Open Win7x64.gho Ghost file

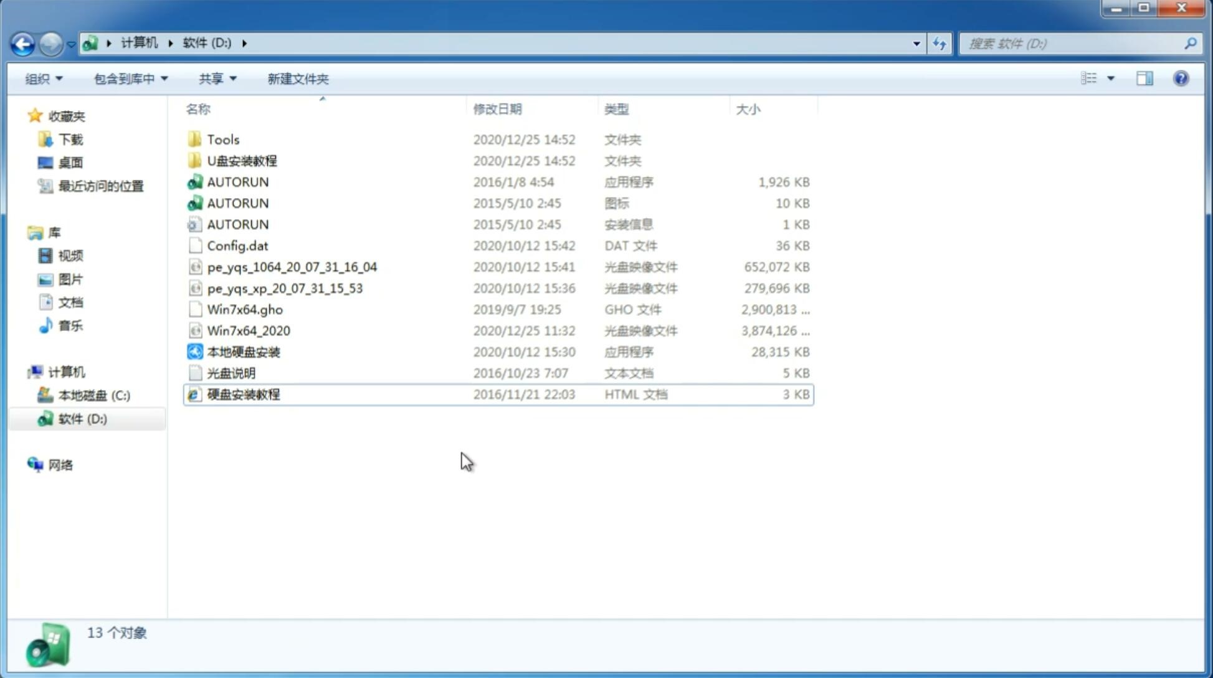pyautogui.click(x=245, y=309)
